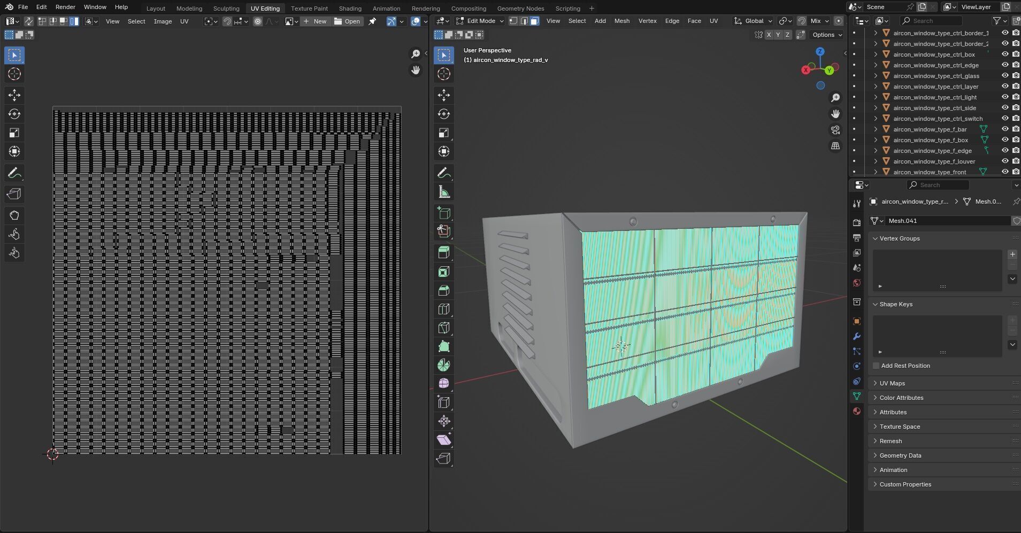Select the Rip Region tool in UV editor
1021x533 pixels.
click(14, 194)
